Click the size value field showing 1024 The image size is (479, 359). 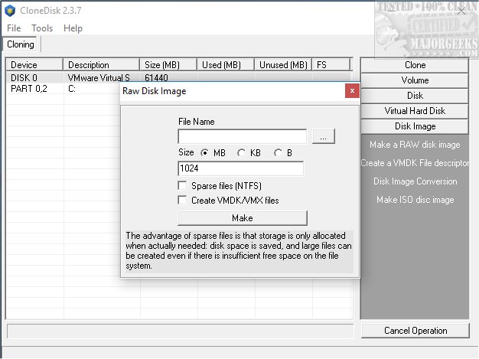pos(241,168)
